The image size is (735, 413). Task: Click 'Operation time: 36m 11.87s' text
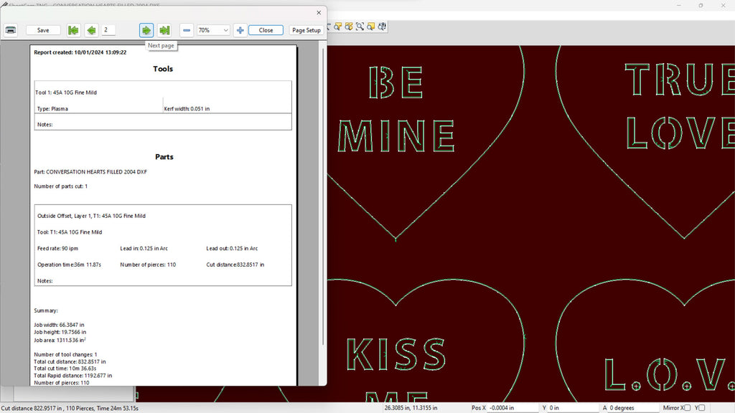pyautogui.click(x=69, y=265)
